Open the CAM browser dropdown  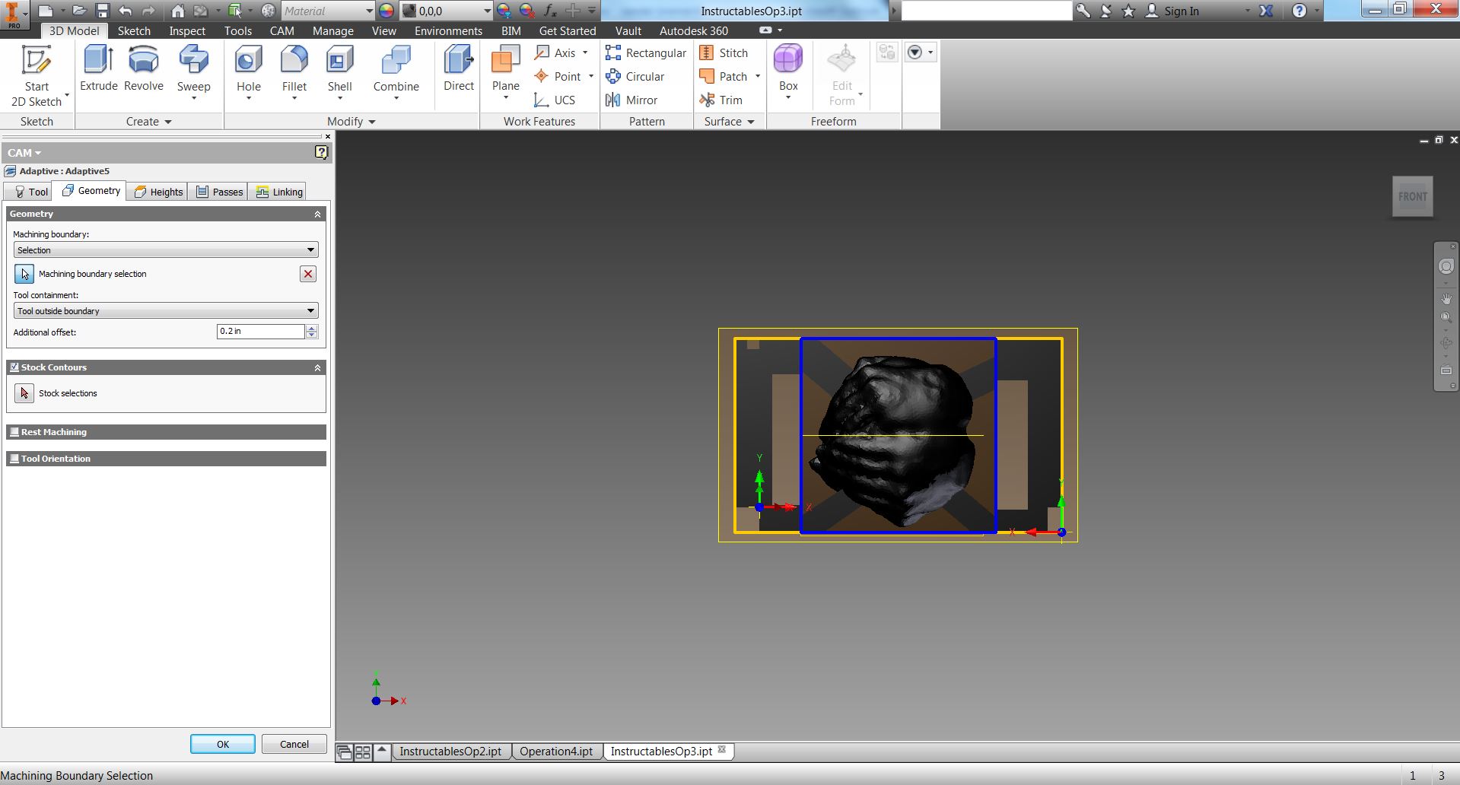[24, 153]
